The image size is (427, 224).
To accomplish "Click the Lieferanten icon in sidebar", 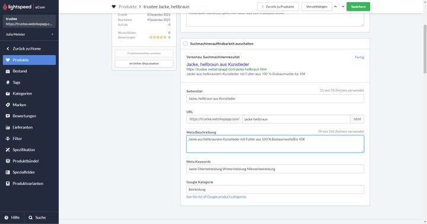I will 8,127.
